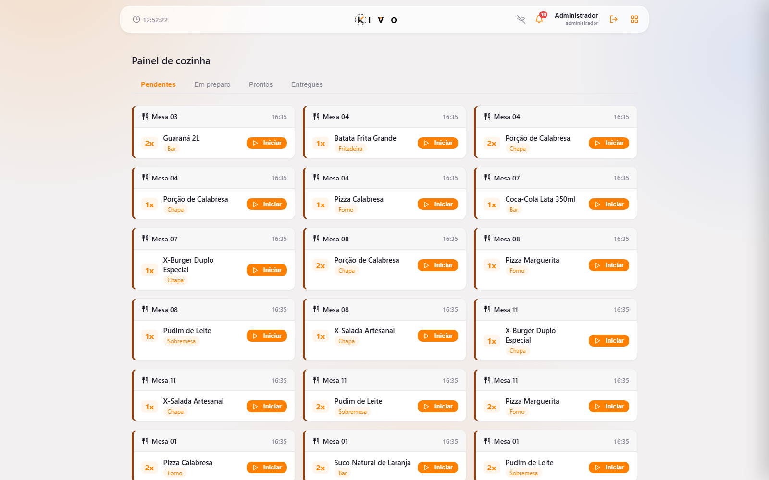Begin Pizza Marguerita for Mesa 08
This screenshot has width=769, height=480.
point(609,265)
